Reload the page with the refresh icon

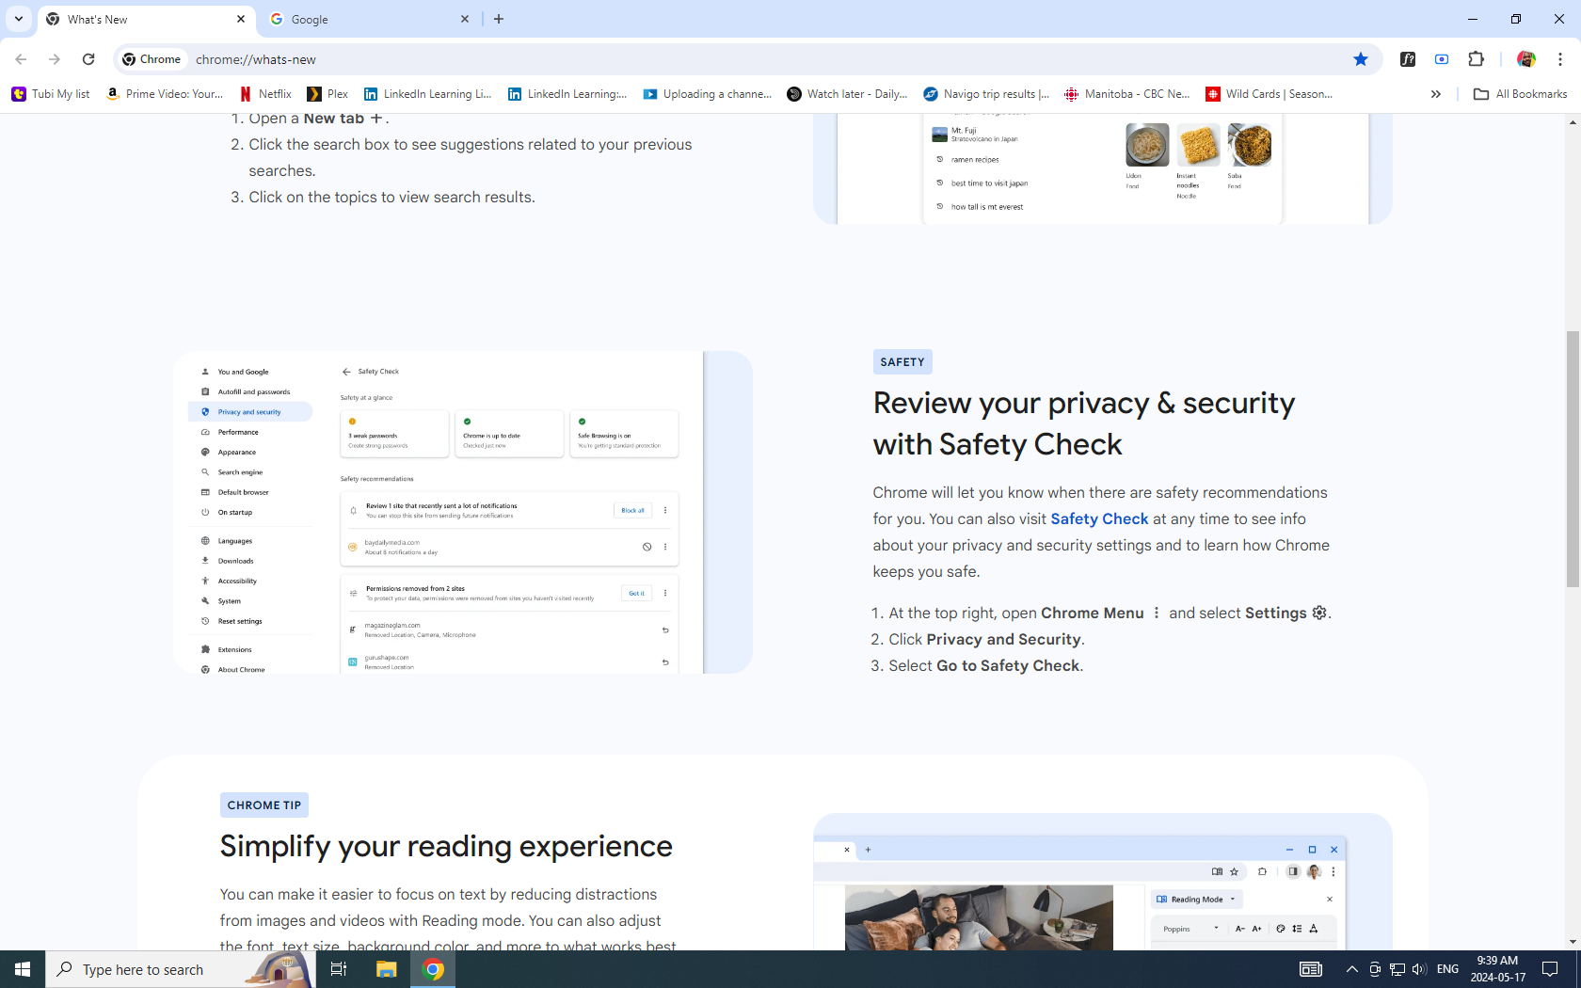88,59
